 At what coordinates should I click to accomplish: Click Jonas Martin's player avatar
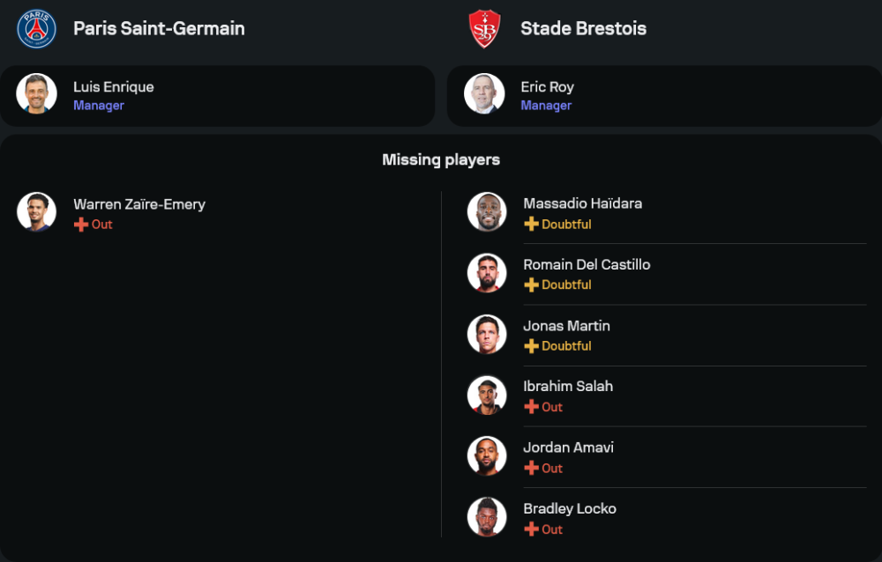(x=487, y=335)
